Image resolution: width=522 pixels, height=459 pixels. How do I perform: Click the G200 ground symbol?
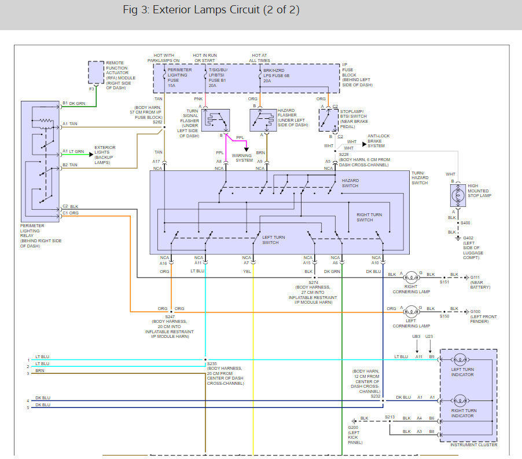(x=354, y=421)
